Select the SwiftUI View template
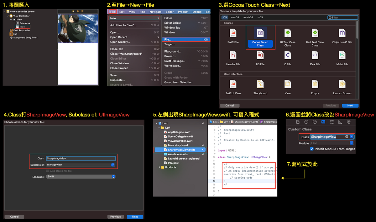This screenshot has height=222, width=376. point(233,84)
